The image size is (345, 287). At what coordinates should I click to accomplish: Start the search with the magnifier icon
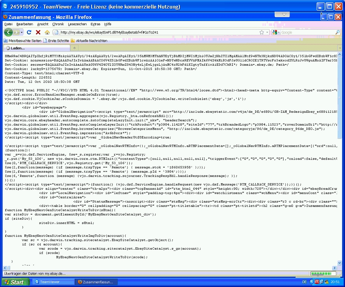click(x=338, y=32)
